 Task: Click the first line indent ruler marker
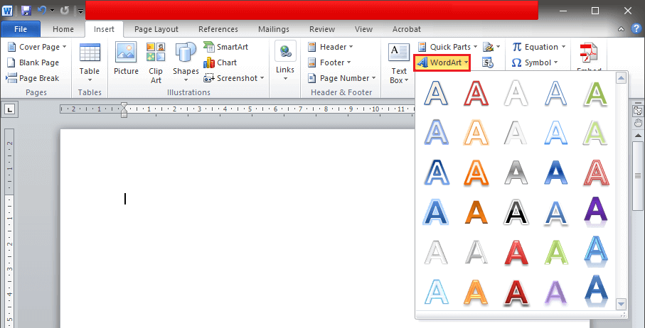click(x=124, y=106)
